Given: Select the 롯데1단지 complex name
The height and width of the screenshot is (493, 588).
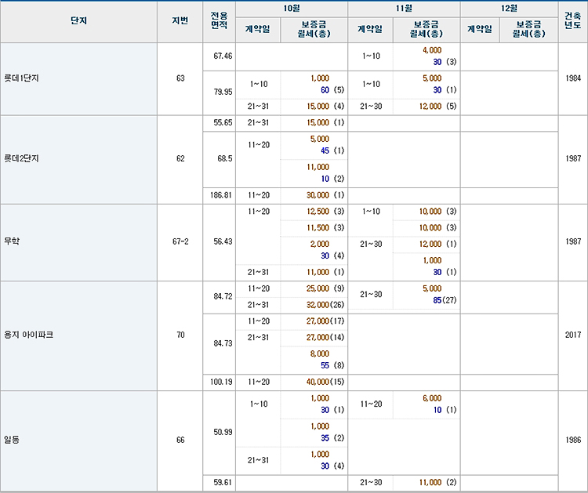Looking at the screenshot, I should click(21, 78).
